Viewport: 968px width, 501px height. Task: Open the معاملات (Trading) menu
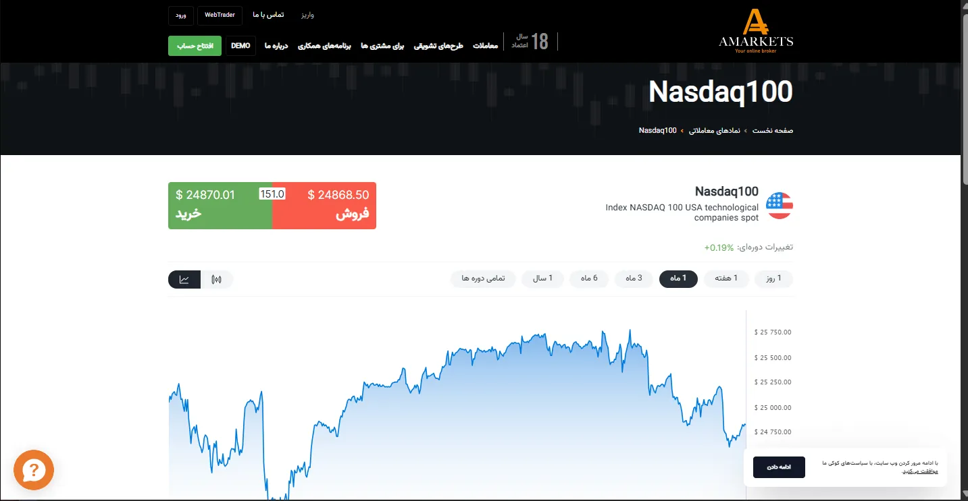pyautogui.click(x=485, y=46)
